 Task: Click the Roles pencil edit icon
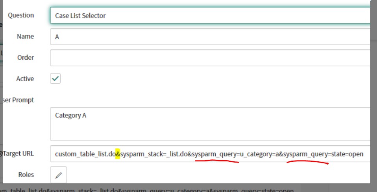[58, 175]
